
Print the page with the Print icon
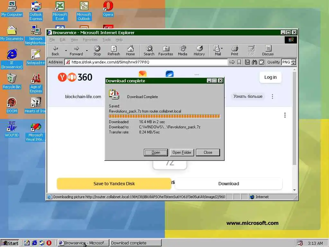[x=235, y=50]
